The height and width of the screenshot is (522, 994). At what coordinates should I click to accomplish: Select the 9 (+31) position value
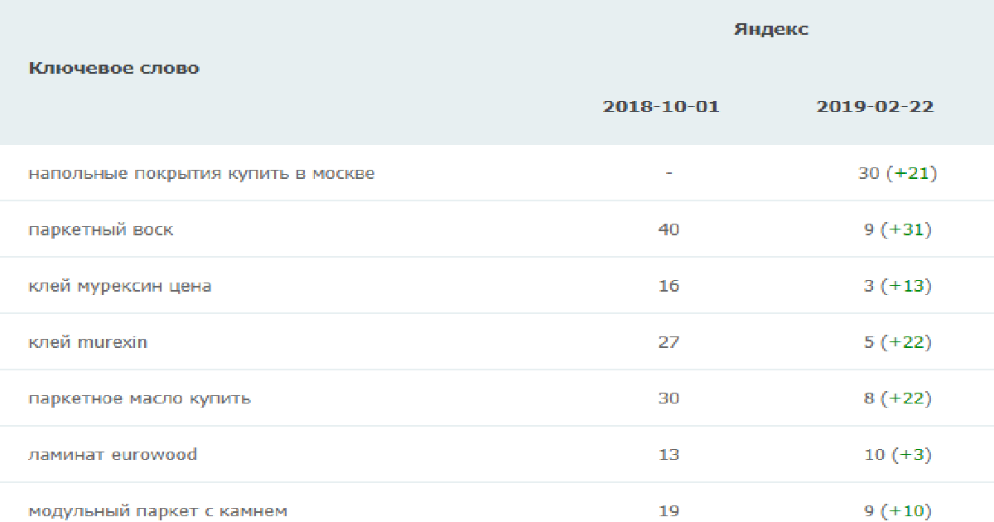(897, 230)
